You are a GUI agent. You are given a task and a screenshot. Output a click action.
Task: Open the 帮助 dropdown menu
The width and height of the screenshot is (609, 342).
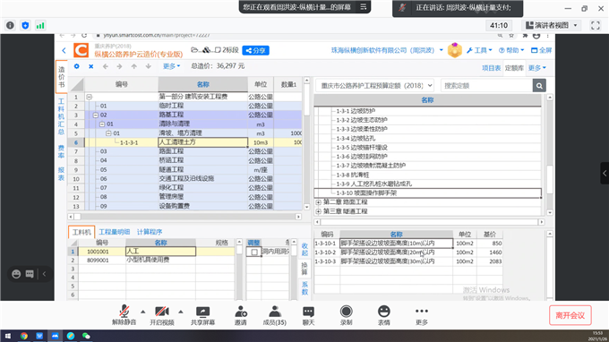[511, 50]
